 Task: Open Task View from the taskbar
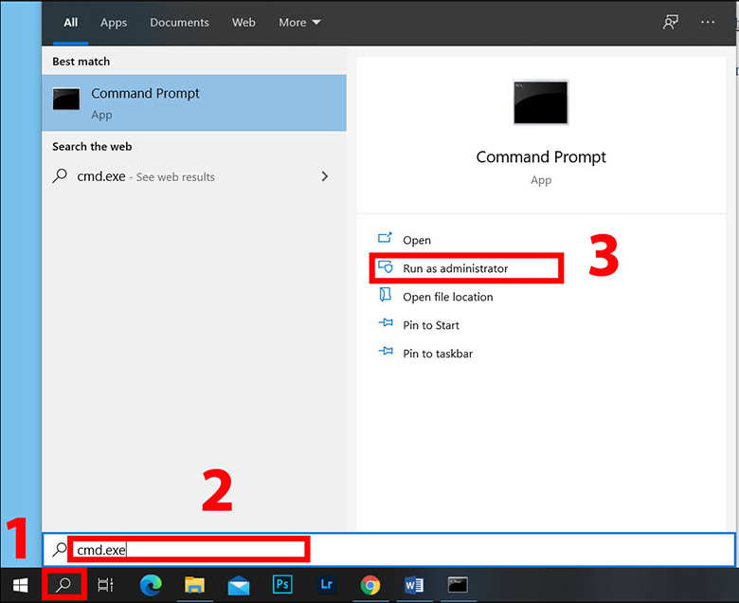(x=105, y=585)
